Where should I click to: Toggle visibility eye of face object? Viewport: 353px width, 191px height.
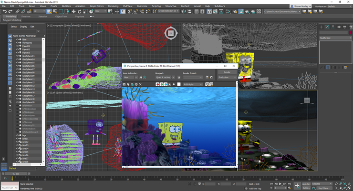(17, 40)
